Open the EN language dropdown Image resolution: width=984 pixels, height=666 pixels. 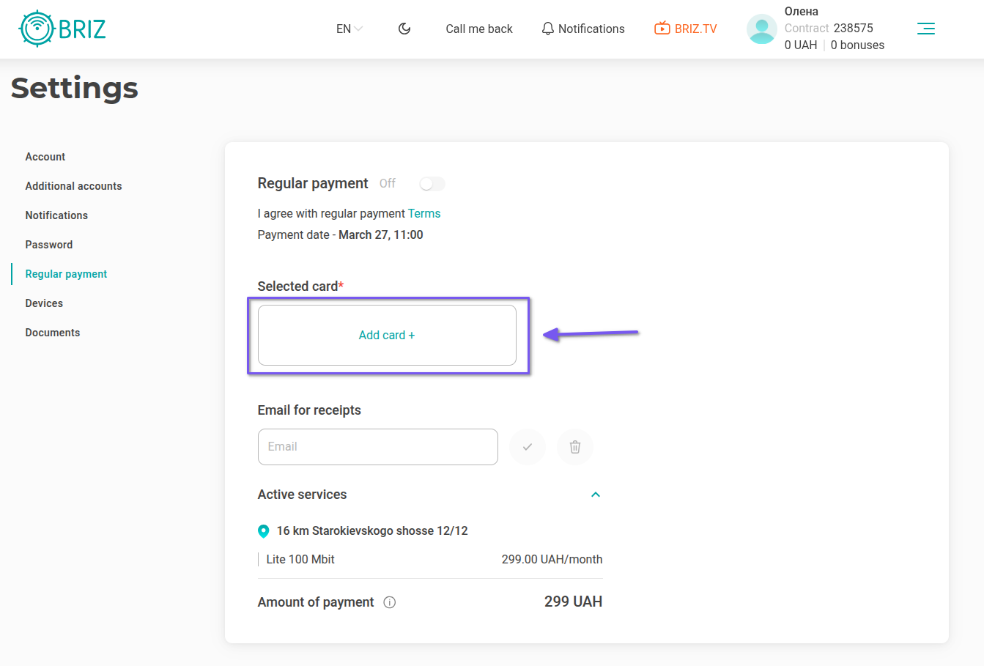coord(349,29)
